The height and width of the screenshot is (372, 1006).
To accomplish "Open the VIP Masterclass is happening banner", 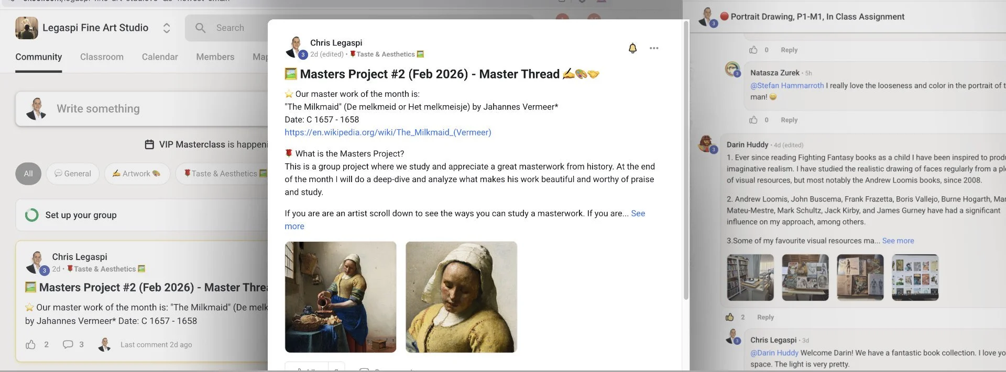I will (x=206, y=144).
